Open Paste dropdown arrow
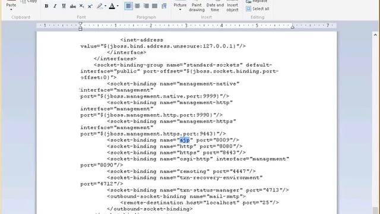Screen dimensions: 380x214 click(11, 10)
